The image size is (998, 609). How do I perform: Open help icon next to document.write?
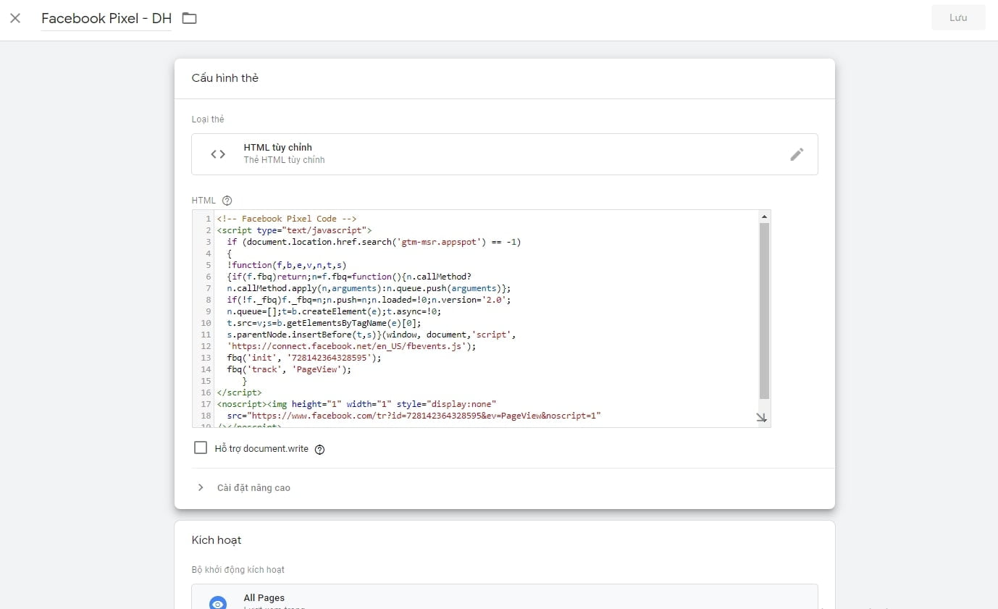tap(320, 449)
